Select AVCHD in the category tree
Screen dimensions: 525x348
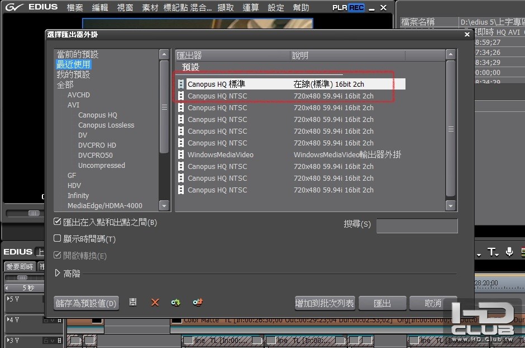[x=79, y=95]
